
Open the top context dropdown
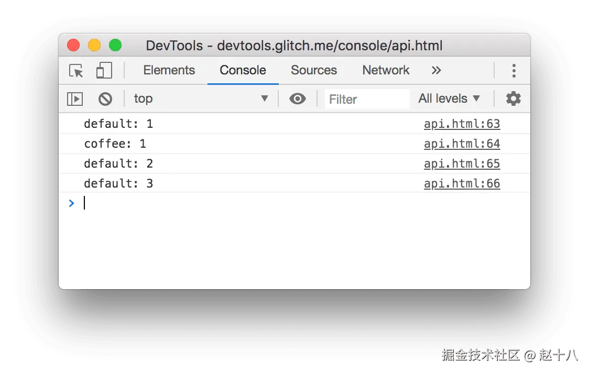pos(201,98)
